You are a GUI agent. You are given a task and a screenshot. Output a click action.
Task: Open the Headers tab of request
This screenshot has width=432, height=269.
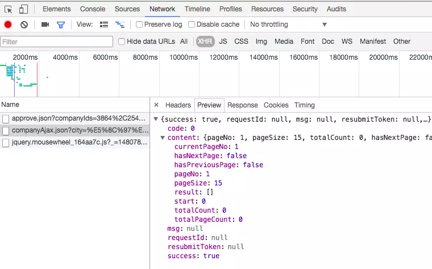click(178, 105)
